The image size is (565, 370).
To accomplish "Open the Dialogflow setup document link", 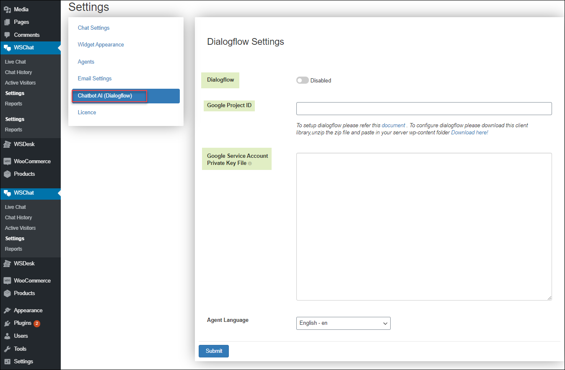I will pyautogui.click(x=393, y=125).
